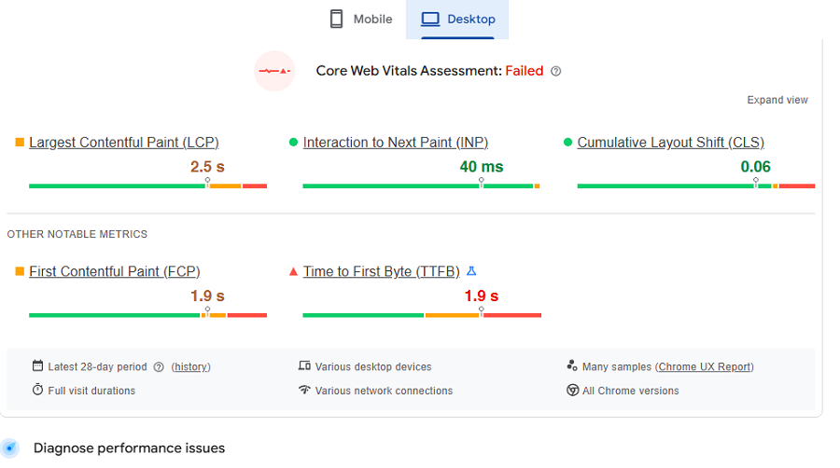This screenshot has width=840, height=468.
Task: Click the wifi icon by network connections
Action: 304,390
